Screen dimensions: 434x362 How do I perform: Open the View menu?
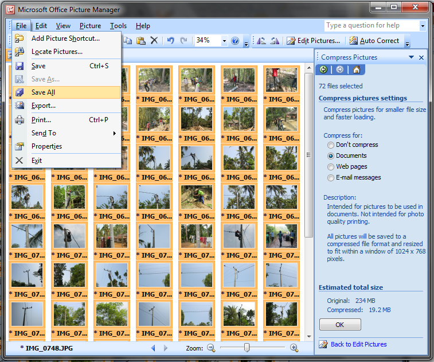[x=63, y=26]
